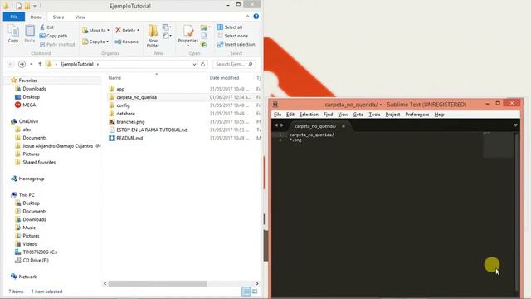Open Sublime Text Project menu
This screenshot has width=531, height=299.
[392, 115]
